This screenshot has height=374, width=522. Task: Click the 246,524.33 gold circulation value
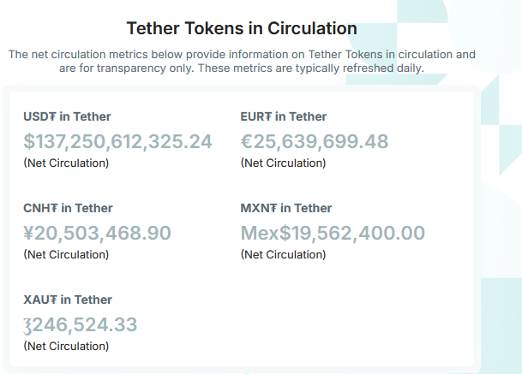click(85, 324)
